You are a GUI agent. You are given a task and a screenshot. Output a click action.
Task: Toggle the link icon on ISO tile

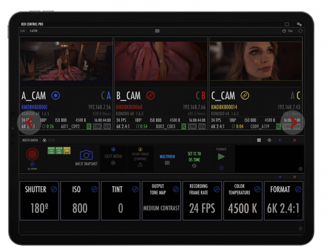coord(94,189)
